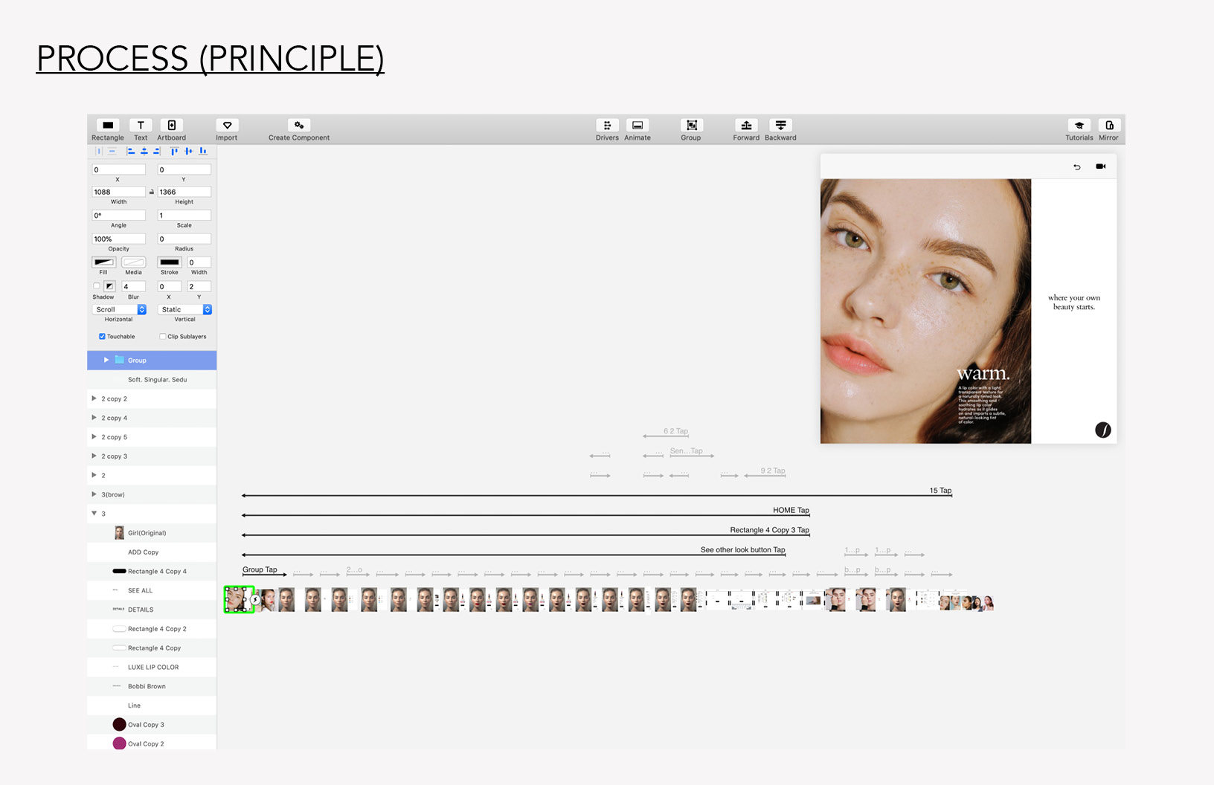Select the Girl(Original) layer
This screenshot has height=785, width=1214.
coord(152,533)
